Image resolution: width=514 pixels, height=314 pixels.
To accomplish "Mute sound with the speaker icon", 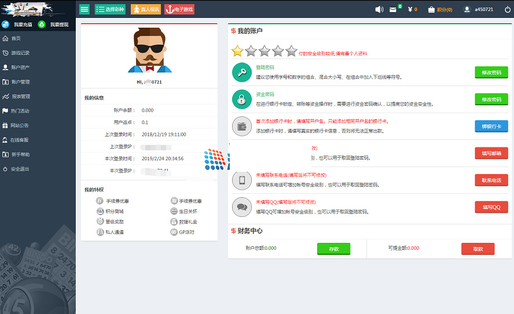I will 380,9.
